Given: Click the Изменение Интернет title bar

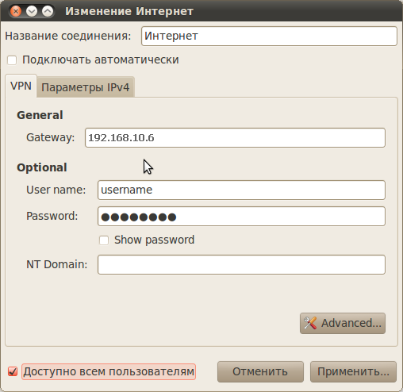Looking at the screenshot, I should tap(201, 11).
